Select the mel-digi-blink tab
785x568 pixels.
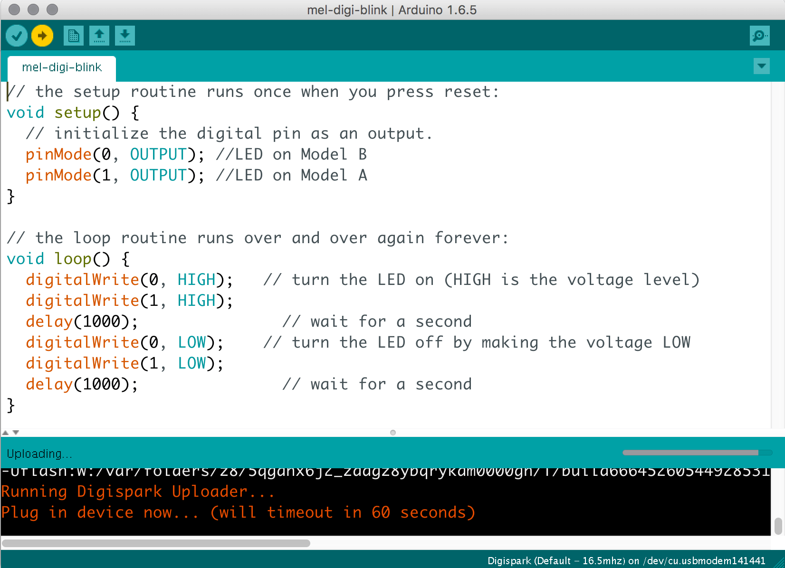[x=62, y=67]
